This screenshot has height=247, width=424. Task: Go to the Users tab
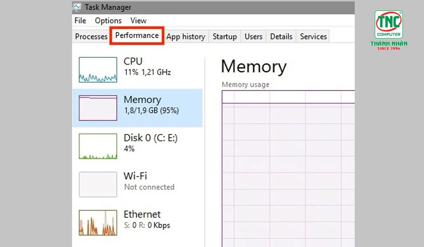coord(253,37)
